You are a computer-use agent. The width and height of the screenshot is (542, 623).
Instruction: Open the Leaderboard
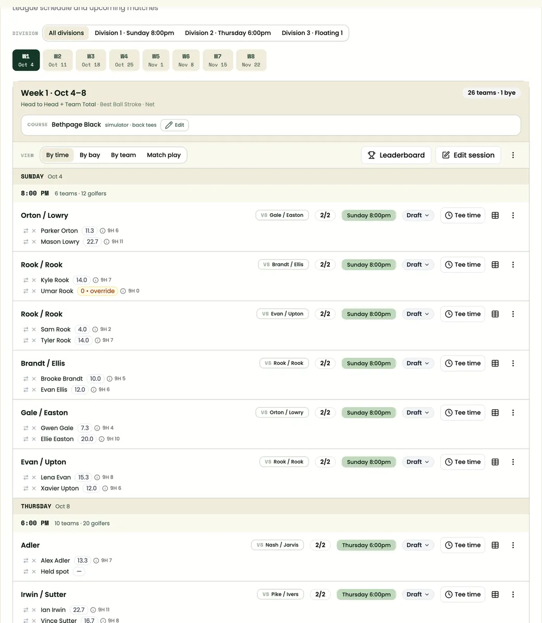click(x=396, y=155)
